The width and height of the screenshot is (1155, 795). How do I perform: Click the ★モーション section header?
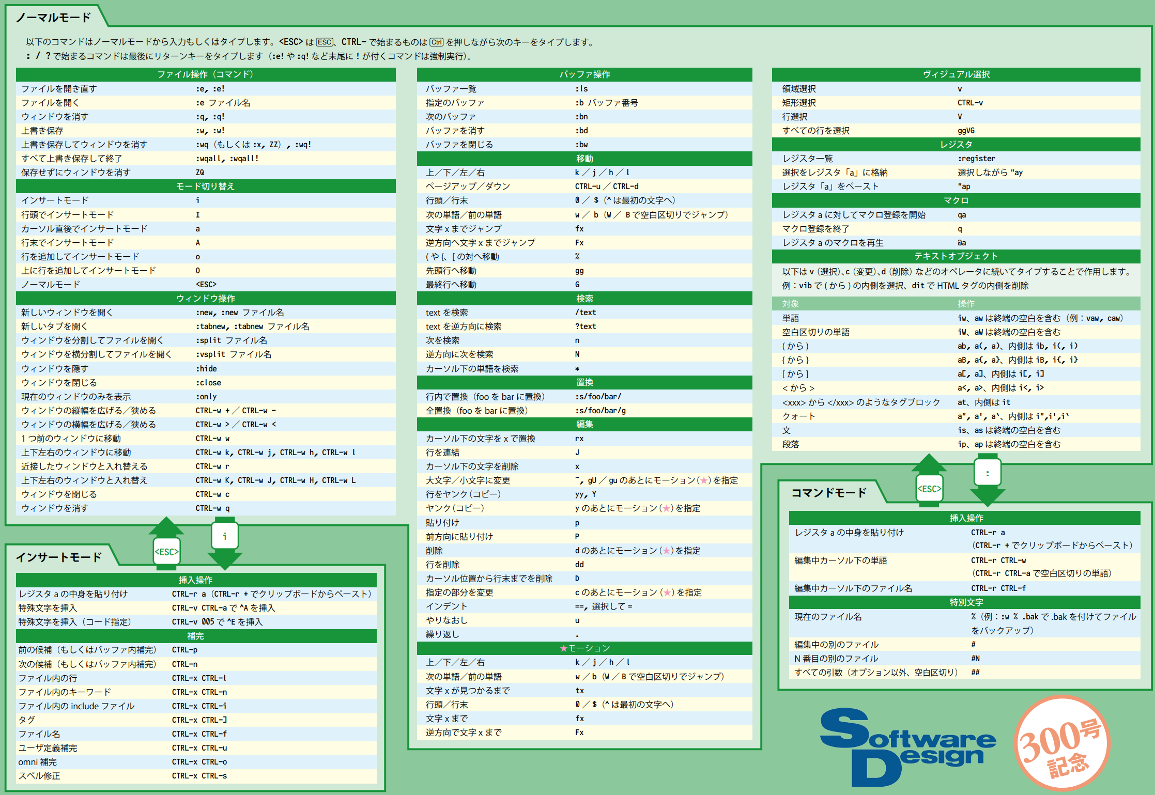584,648
